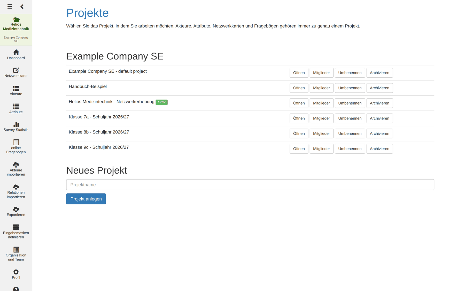The height and width of the screenshot is (291, 465).
Task: Open online Fragebogen icon
Action: point(16,142)
